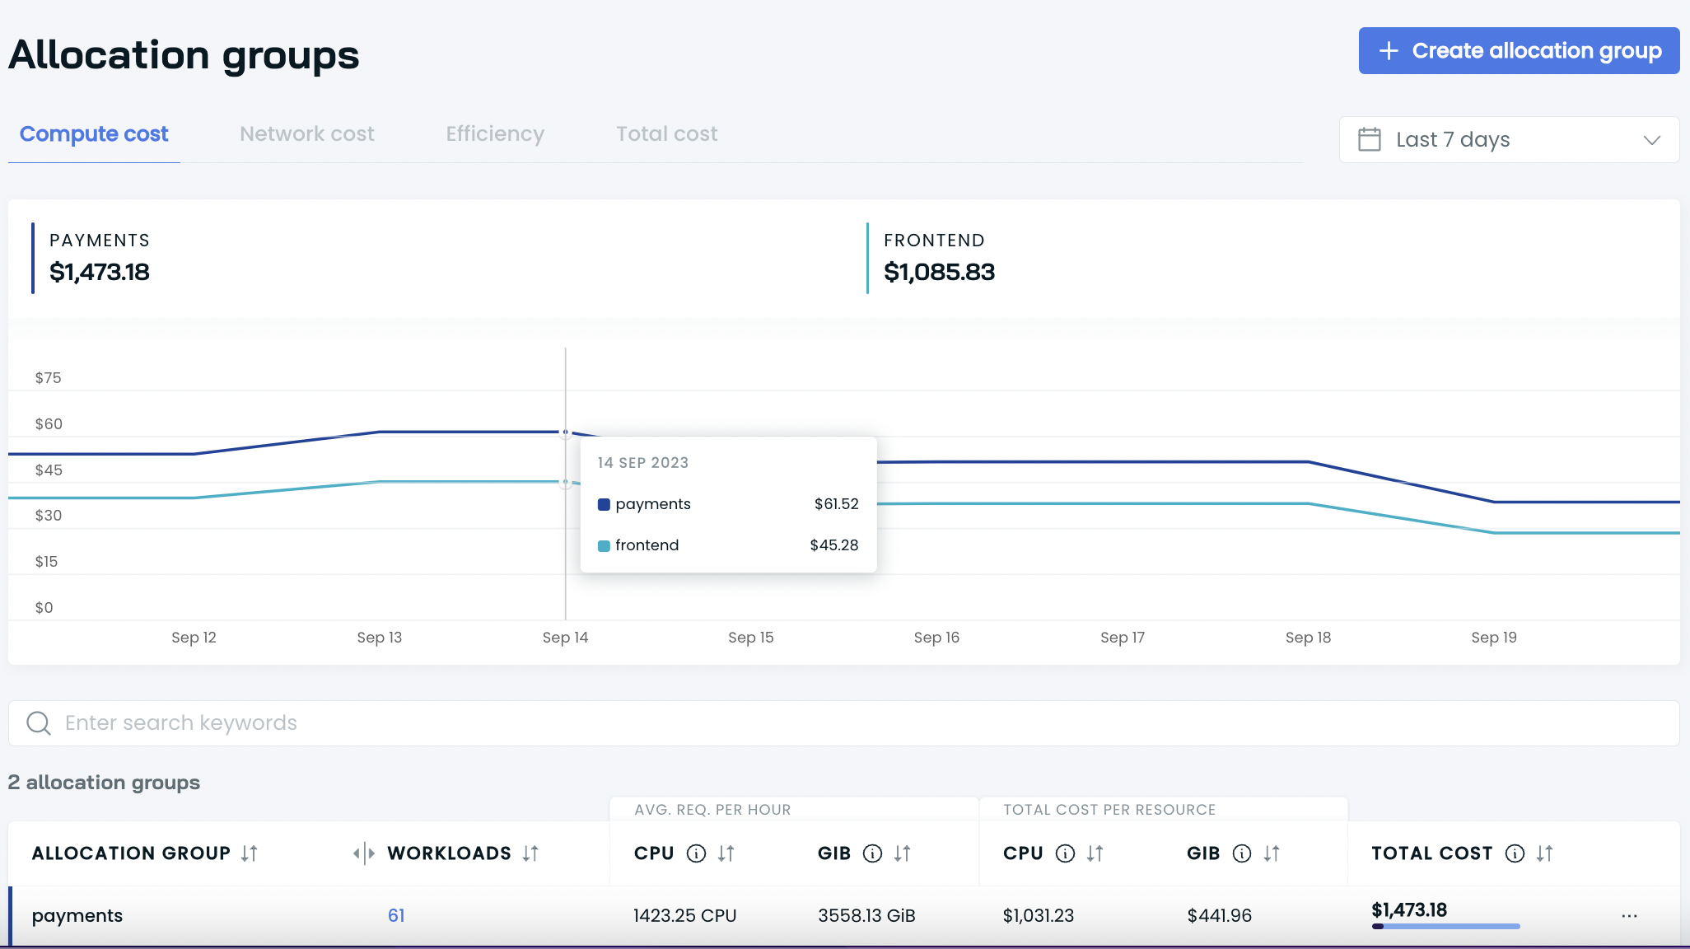Open the Efficiency tab
The image size is (1690, 949).
(495, 133)
